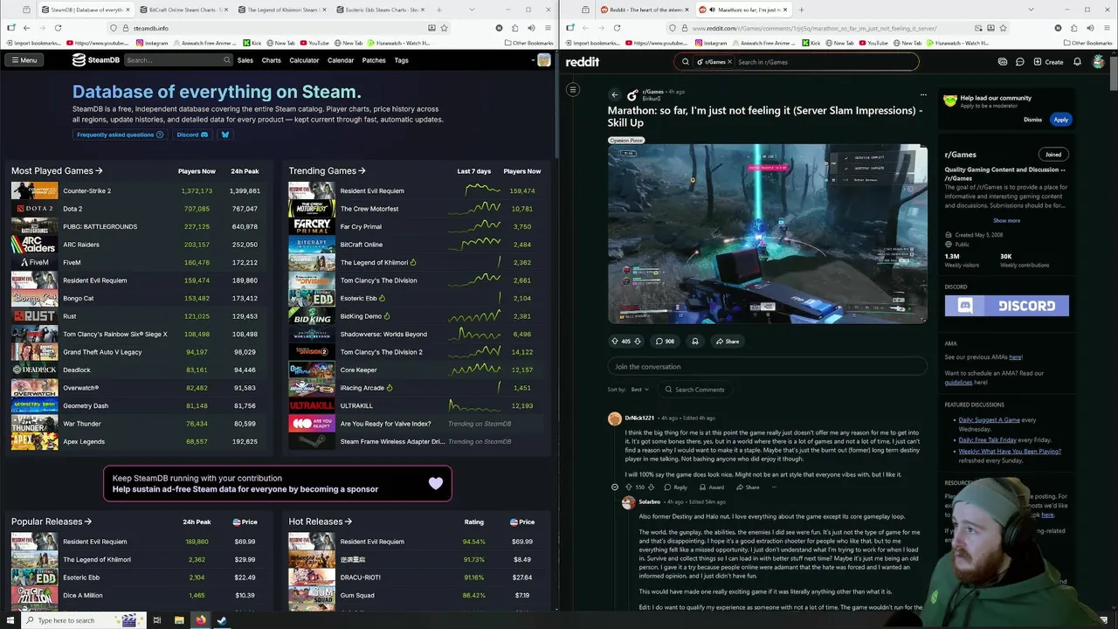Open the SteamDB hamburger Menu button
Screen dimensions: 1118x629
point(24,60)
